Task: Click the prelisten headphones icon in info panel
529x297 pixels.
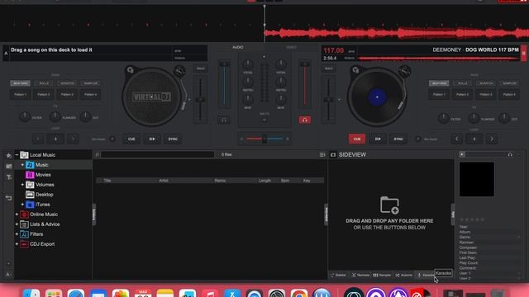Action: [510, 154]
